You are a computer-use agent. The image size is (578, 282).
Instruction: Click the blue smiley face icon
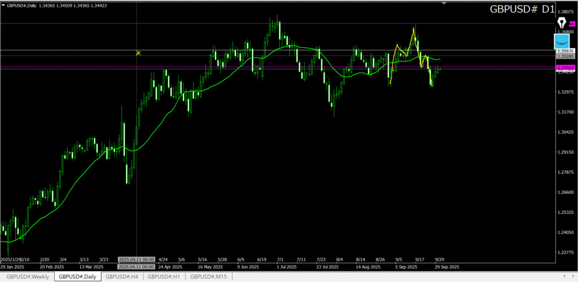(562, 41)
